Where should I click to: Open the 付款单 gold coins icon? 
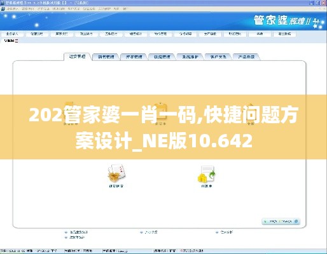[207, 174]
